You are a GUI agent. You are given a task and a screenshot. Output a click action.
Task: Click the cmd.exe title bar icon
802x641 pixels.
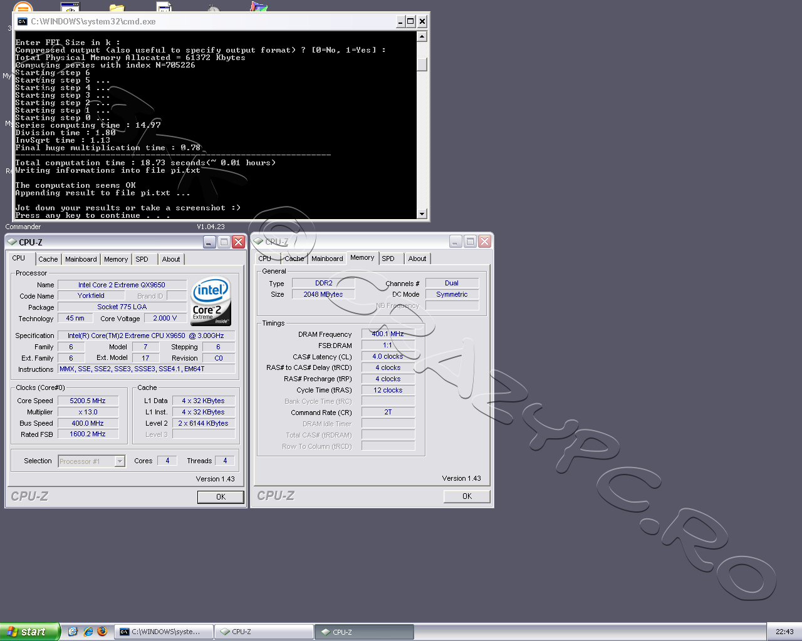coord(23,21)
